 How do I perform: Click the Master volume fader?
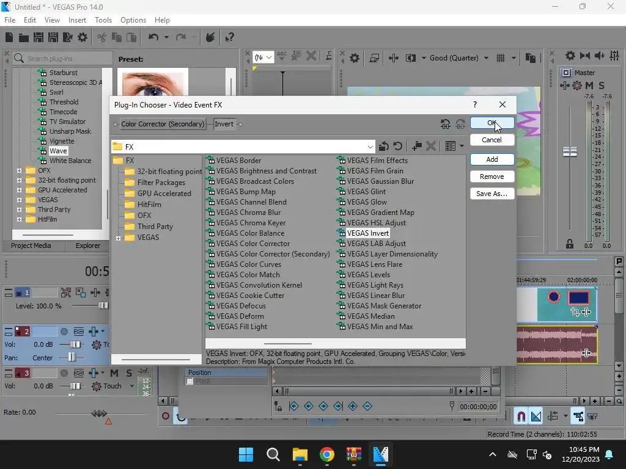tap(570, 151)
